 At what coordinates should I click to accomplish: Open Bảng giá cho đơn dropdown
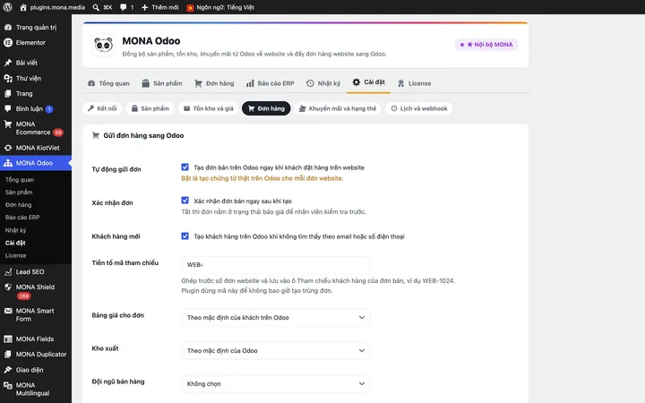(x=276, y=317)
